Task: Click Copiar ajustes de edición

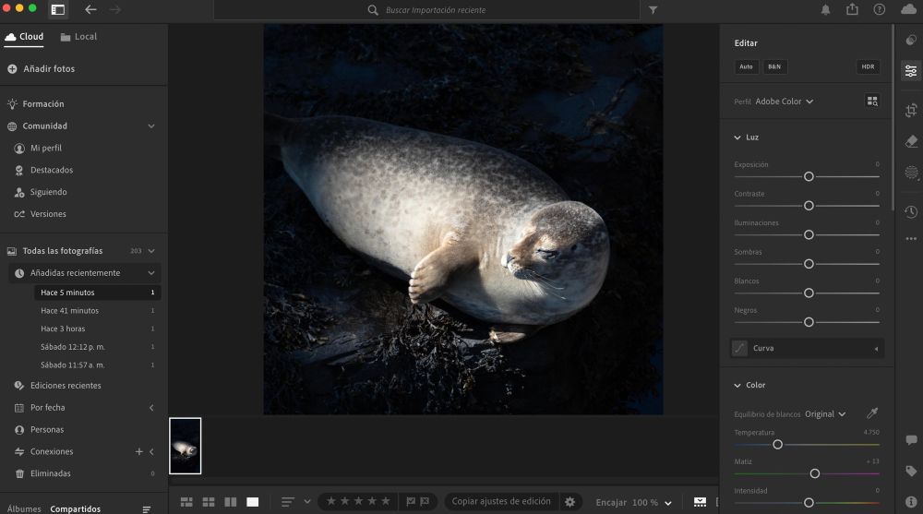Action: [x=501, y=501]
